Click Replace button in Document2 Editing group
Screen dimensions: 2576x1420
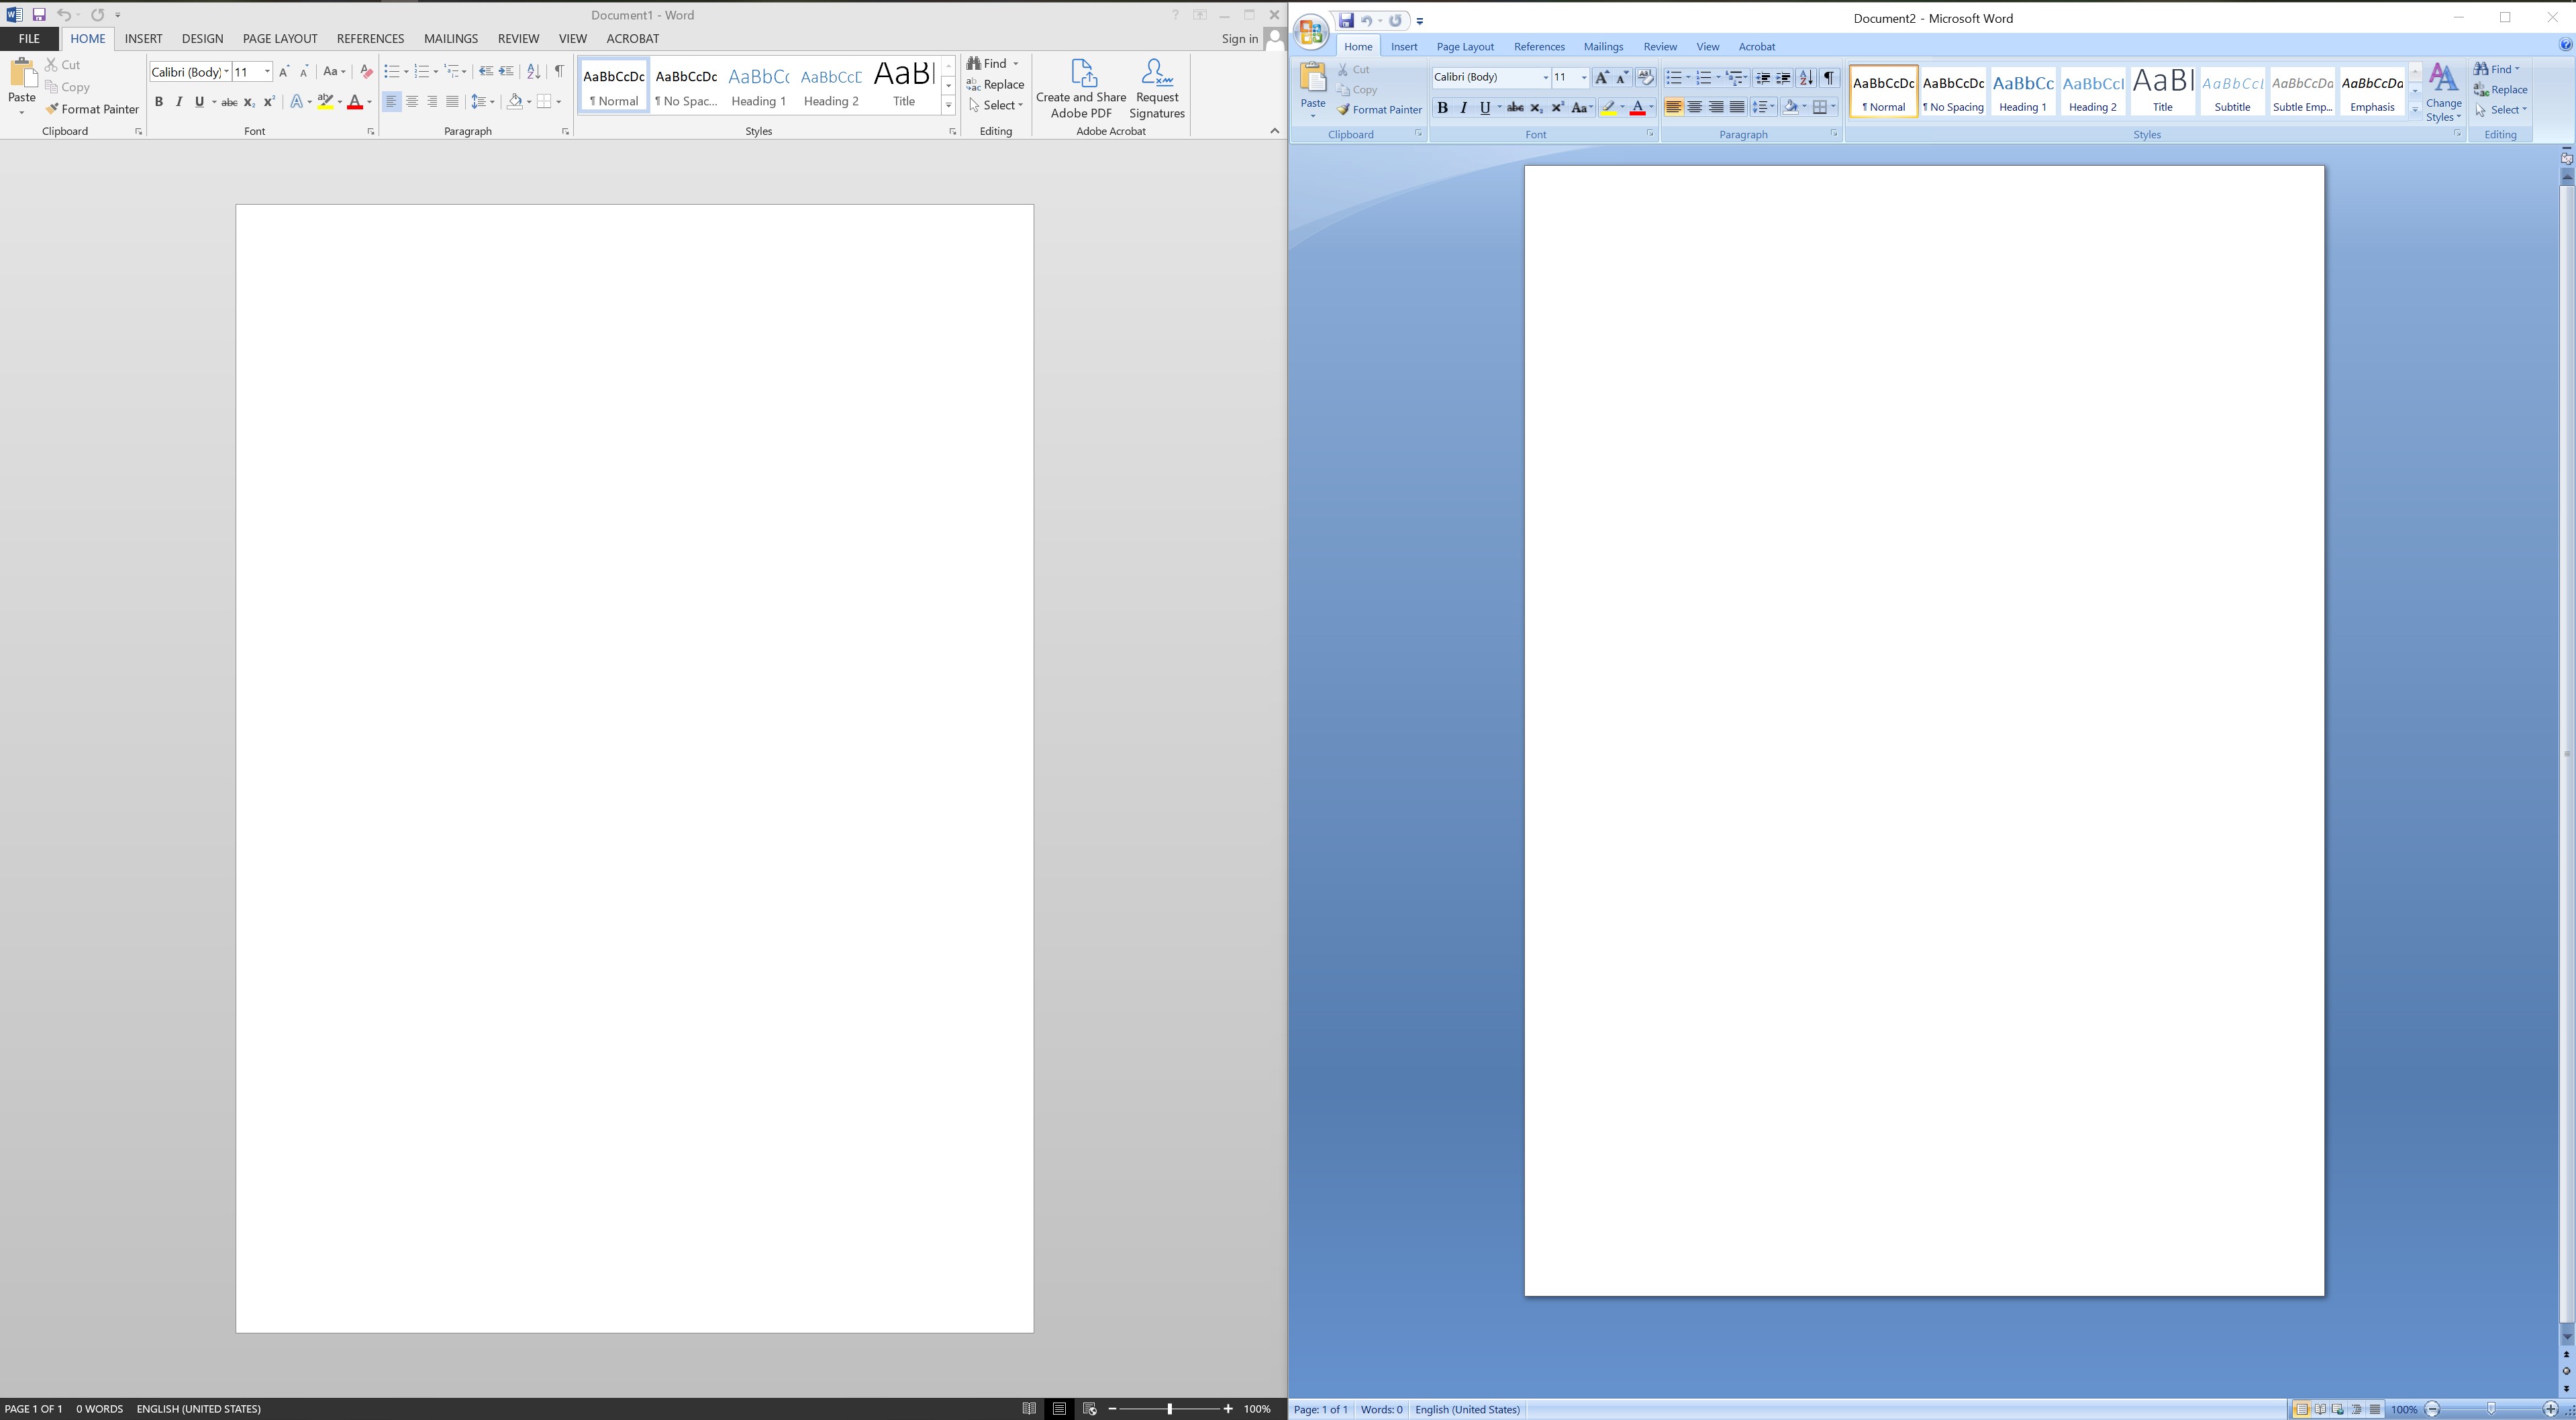(x=2500, y=90)
